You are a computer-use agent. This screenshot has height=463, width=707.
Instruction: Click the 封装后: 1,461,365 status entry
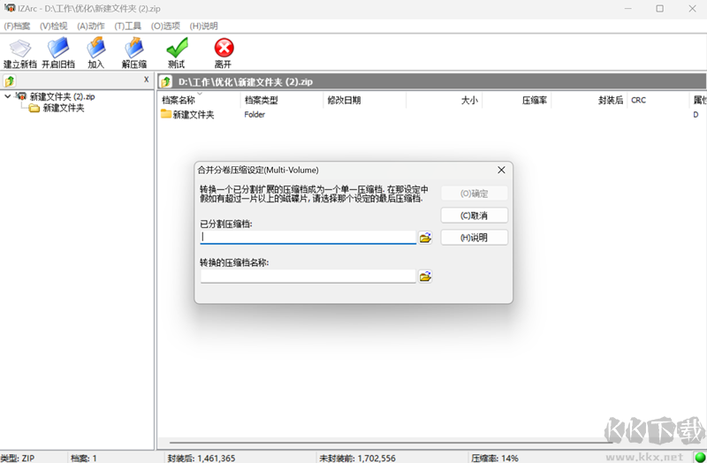tap(201, 458)
